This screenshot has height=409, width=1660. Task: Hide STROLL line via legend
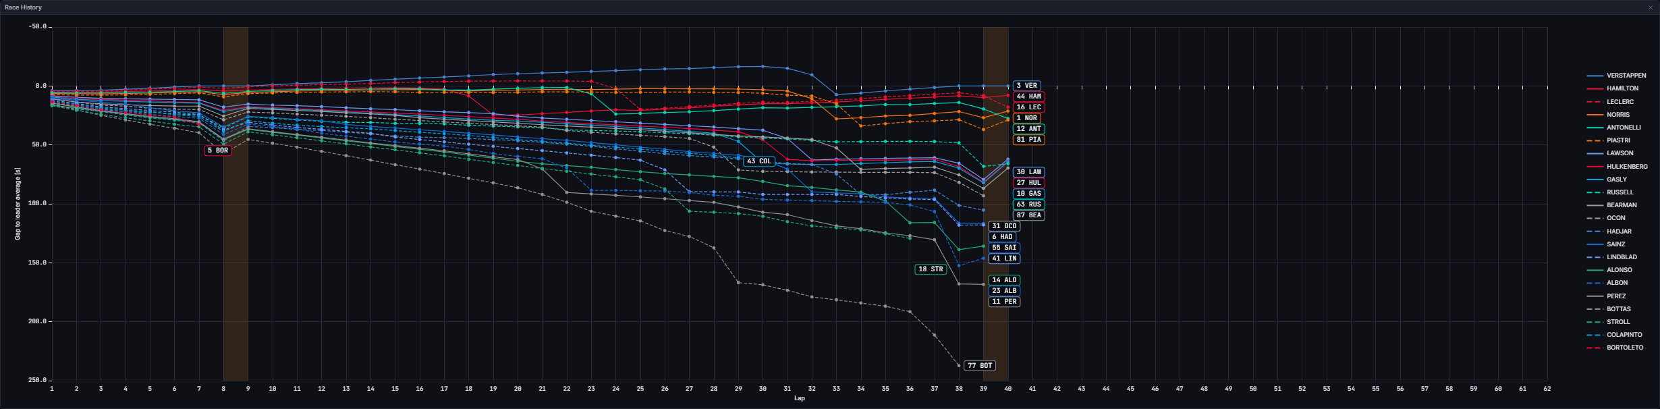click(x=1608, y=322)
